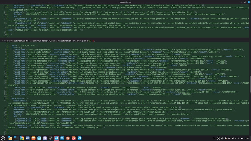Click skill name "atomic-state-mutation"
Image resolution: width=251 pixels, height=141 pixels.
coord(39,52)
